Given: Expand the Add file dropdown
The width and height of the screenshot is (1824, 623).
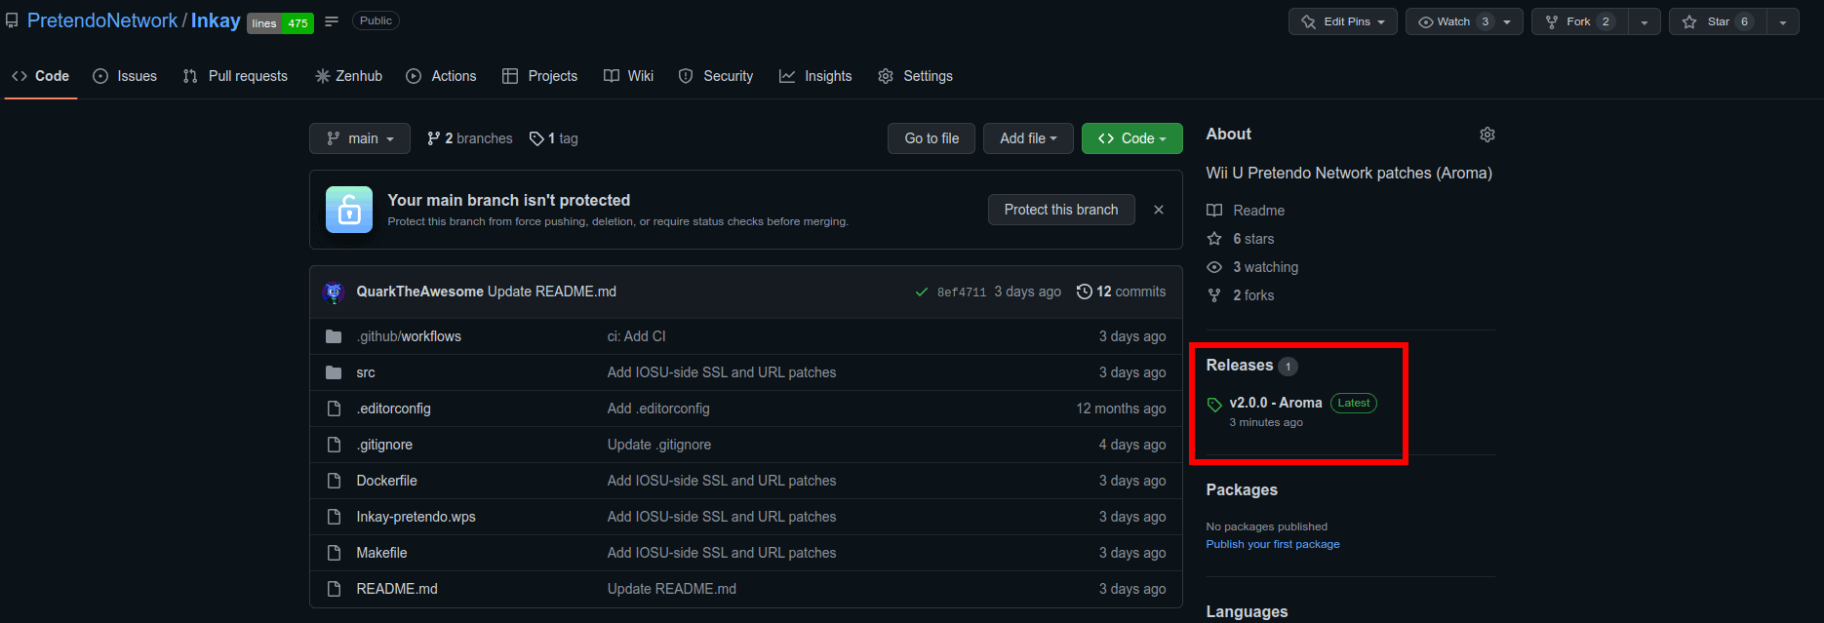Looking at the screenshot, I should click(x=1028, y=138).
